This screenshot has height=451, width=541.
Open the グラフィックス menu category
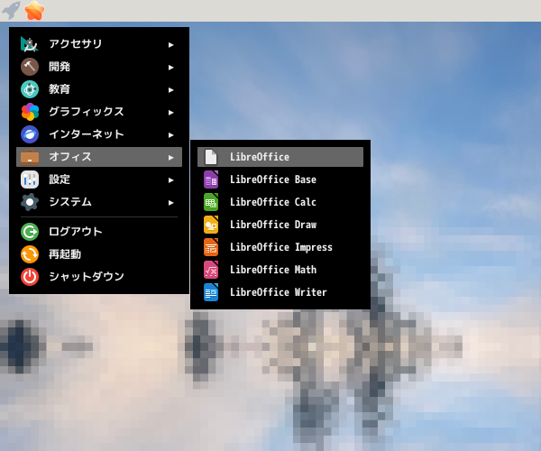point(99,112)
